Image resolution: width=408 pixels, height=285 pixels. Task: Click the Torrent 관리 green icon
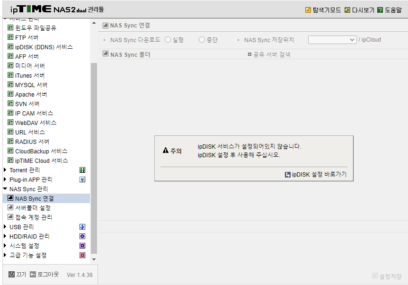tap(82, 170)
